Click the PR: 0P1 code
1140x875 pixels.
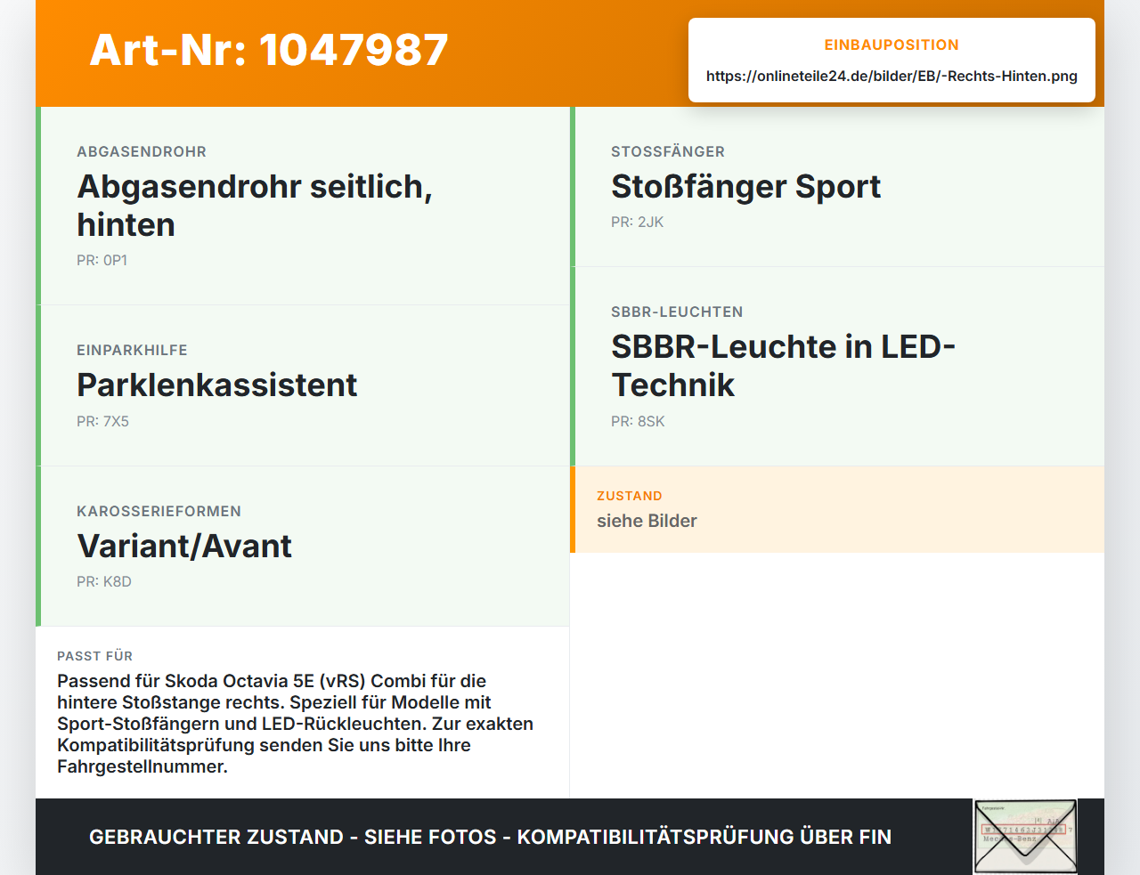102,261
